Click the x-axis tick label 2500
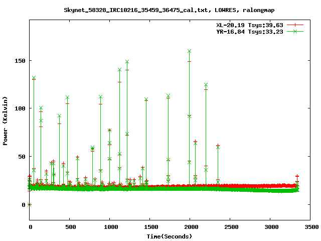The image size is (321, 241). (x=231, y=227)
